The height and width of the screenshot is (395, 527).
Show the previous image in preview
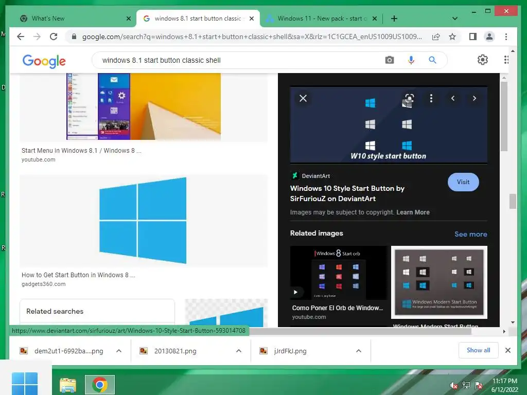453,98
